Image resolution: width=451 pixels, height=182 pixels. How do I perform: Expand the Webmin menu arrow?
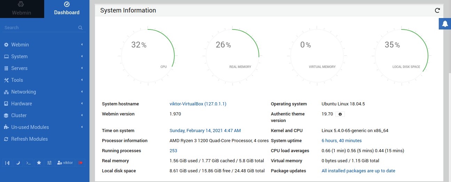tap(82, 45)
